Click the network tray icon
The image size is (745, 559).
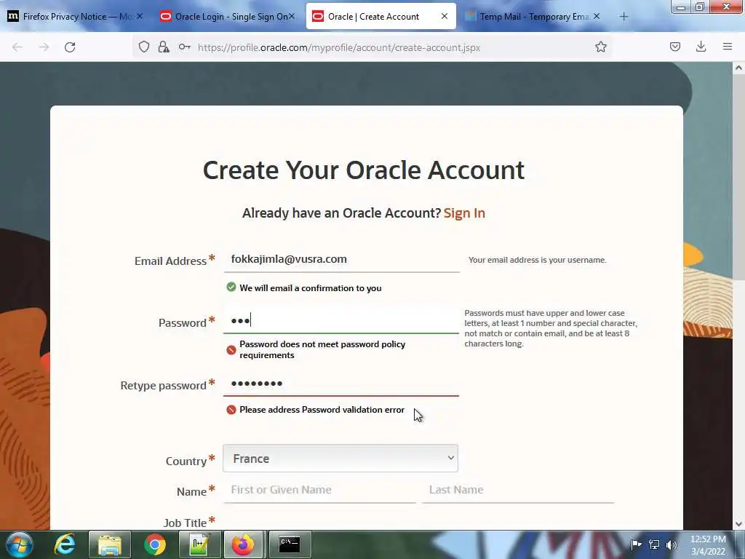pyautogui.click(x=654, y=544)
